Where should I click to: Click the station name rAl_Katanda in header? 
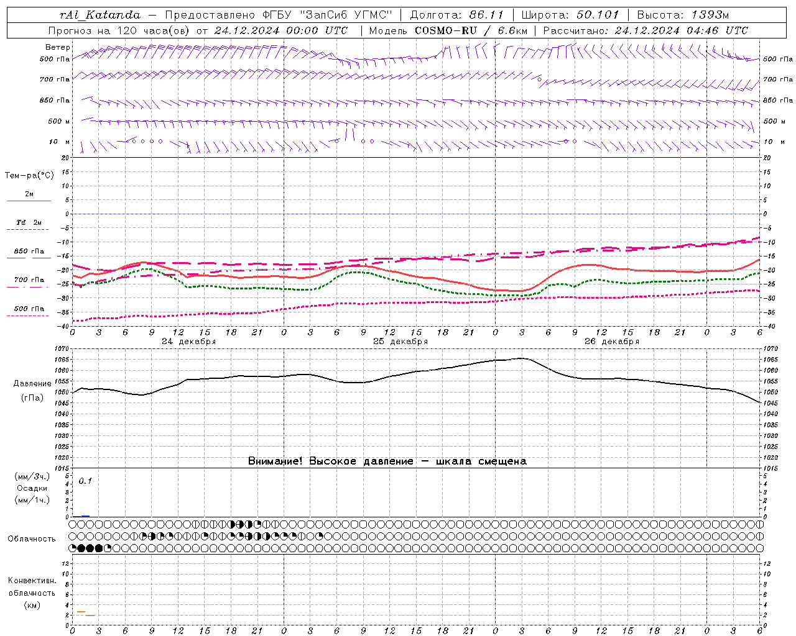point(100,15)
